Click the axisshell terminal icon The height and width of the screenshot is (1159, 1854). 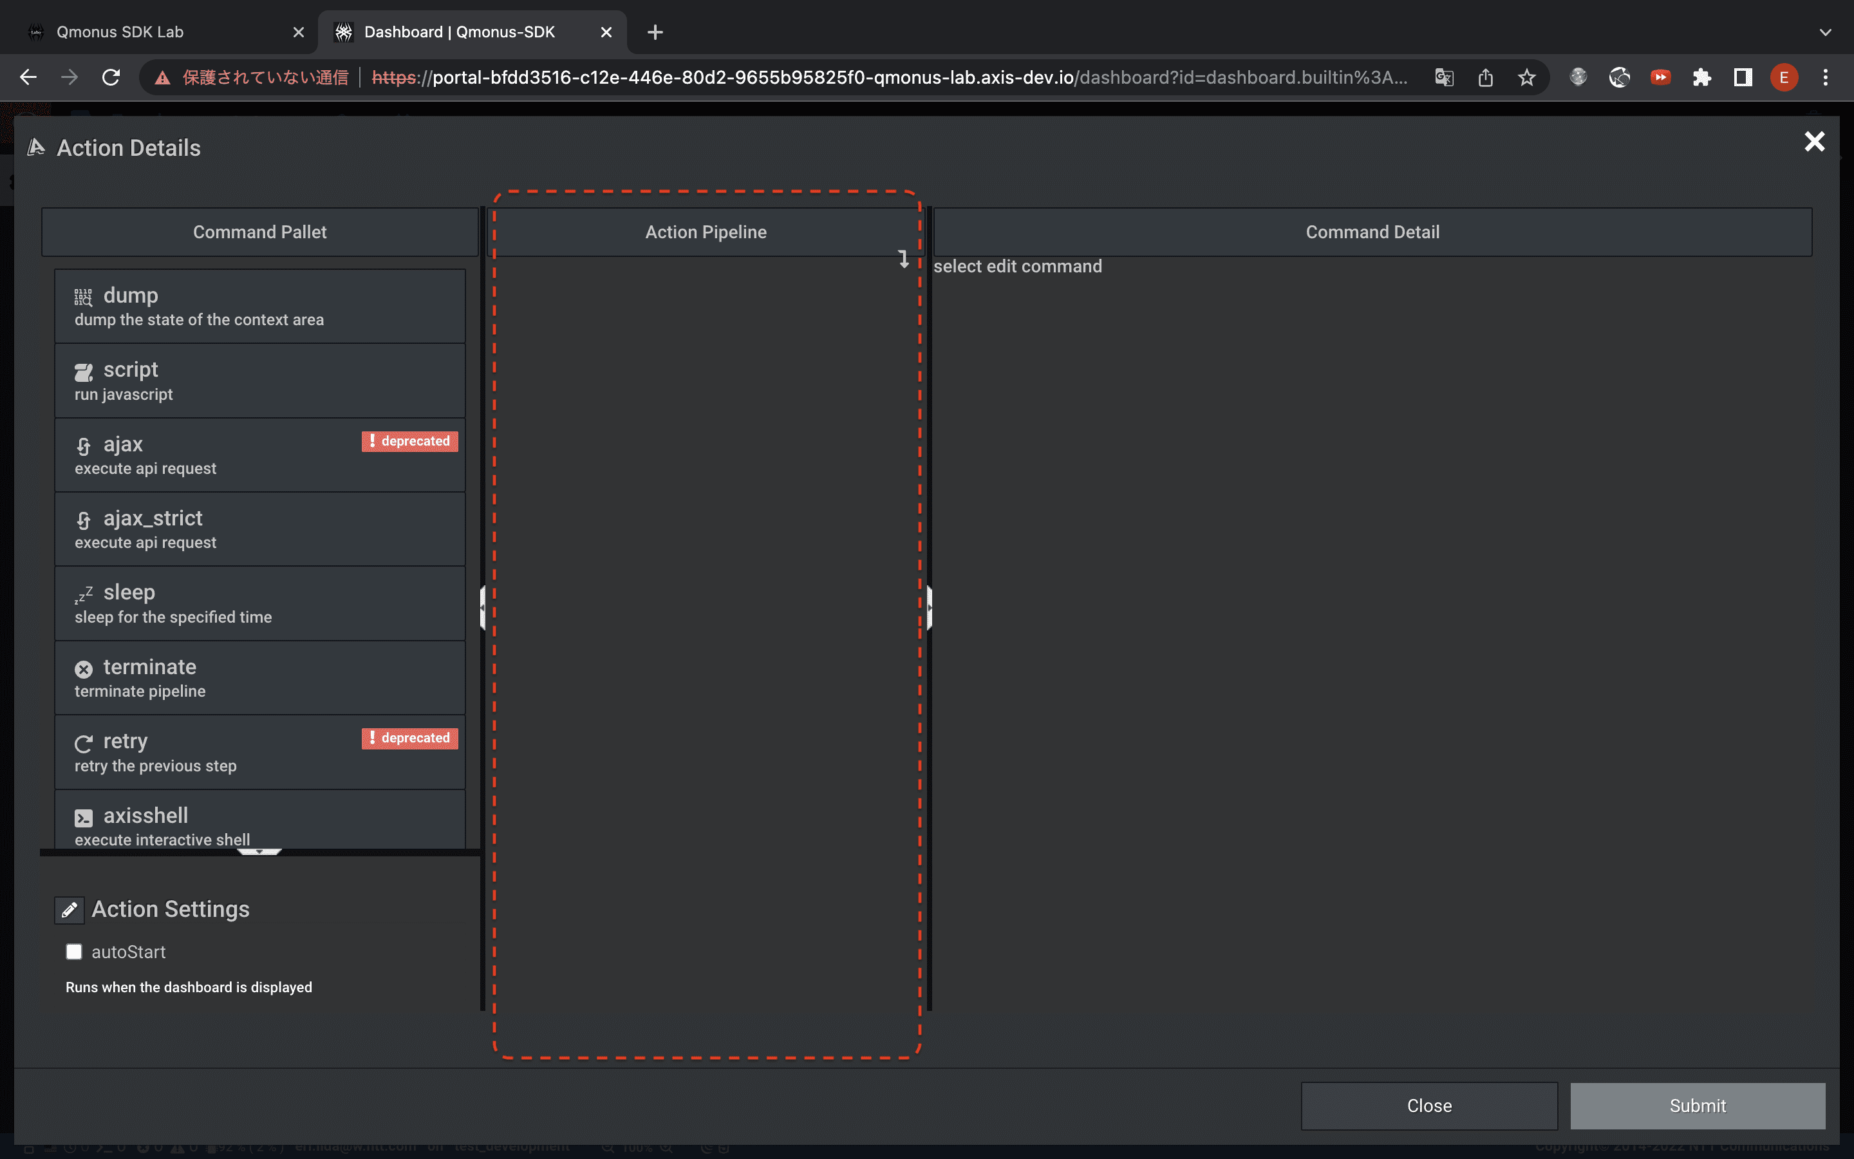click(84, 818)
